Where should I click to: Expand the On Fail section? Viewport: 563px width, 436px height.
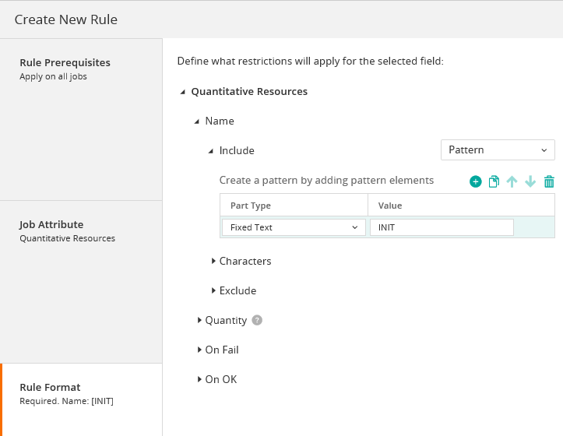tap(199, 350)
